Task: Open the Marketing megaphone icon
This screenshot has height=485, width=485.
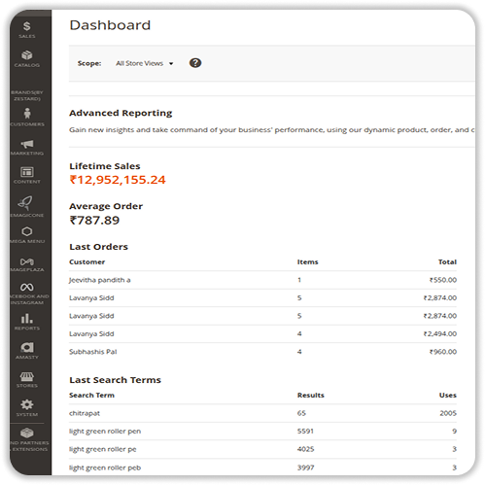Action: (27, 144)
